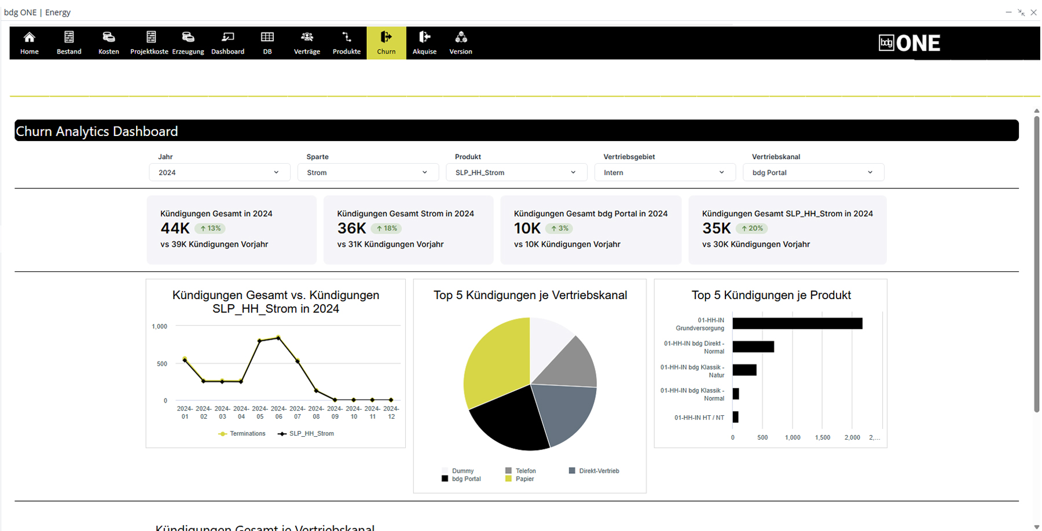Go to the Bestand page icon
Image resolution: width=1042 pixels, height=531 pixels.
click(69, 38)
